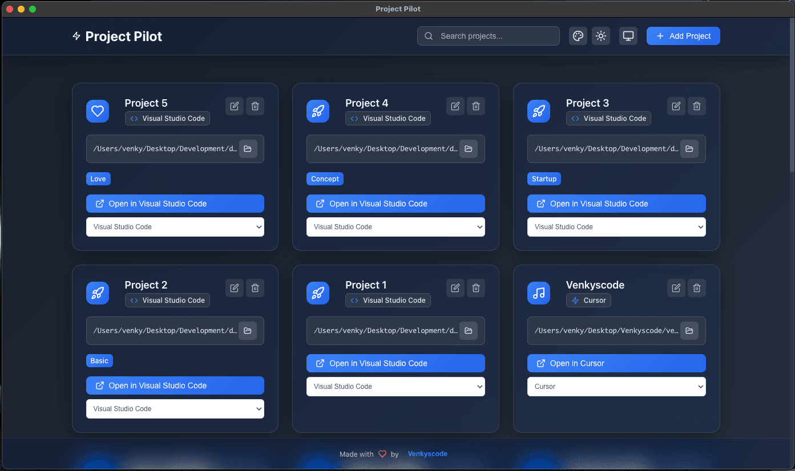Click the Venkyscode card title
795x471 pixels.
click(595, 285)
